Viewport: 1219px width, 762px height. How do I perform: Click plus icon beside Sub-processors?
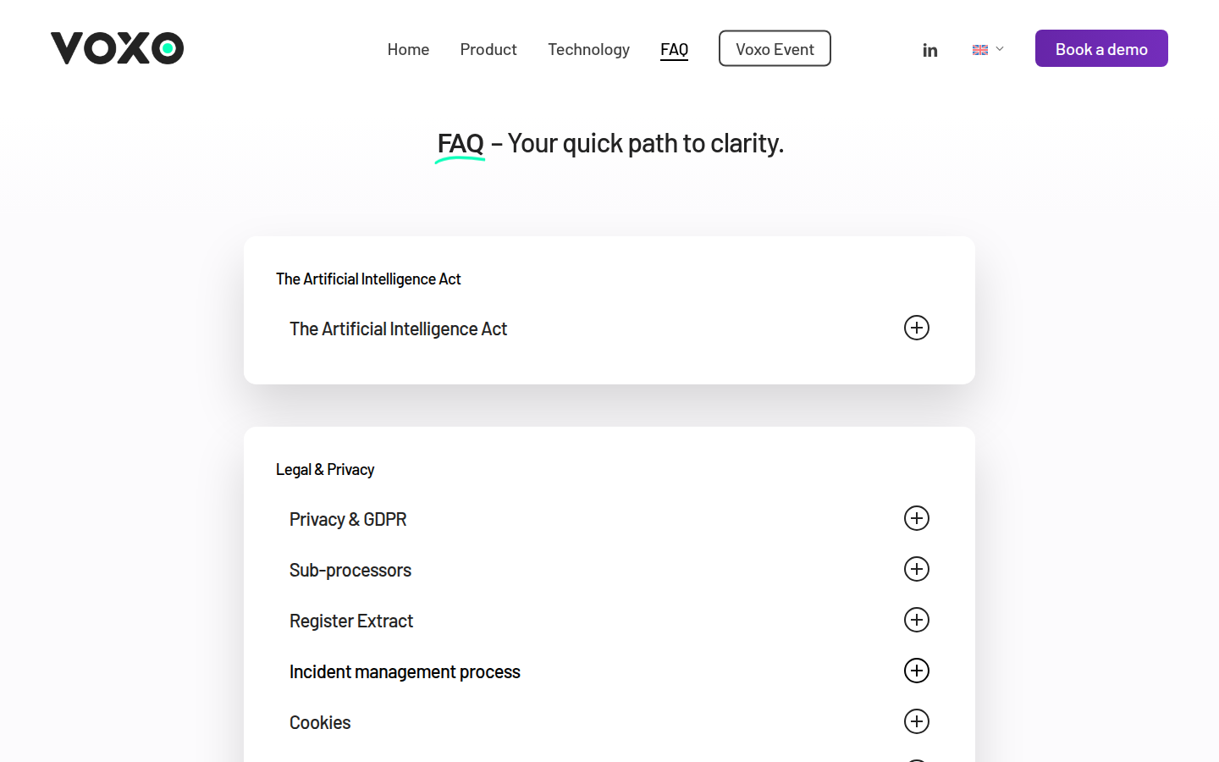916,569
